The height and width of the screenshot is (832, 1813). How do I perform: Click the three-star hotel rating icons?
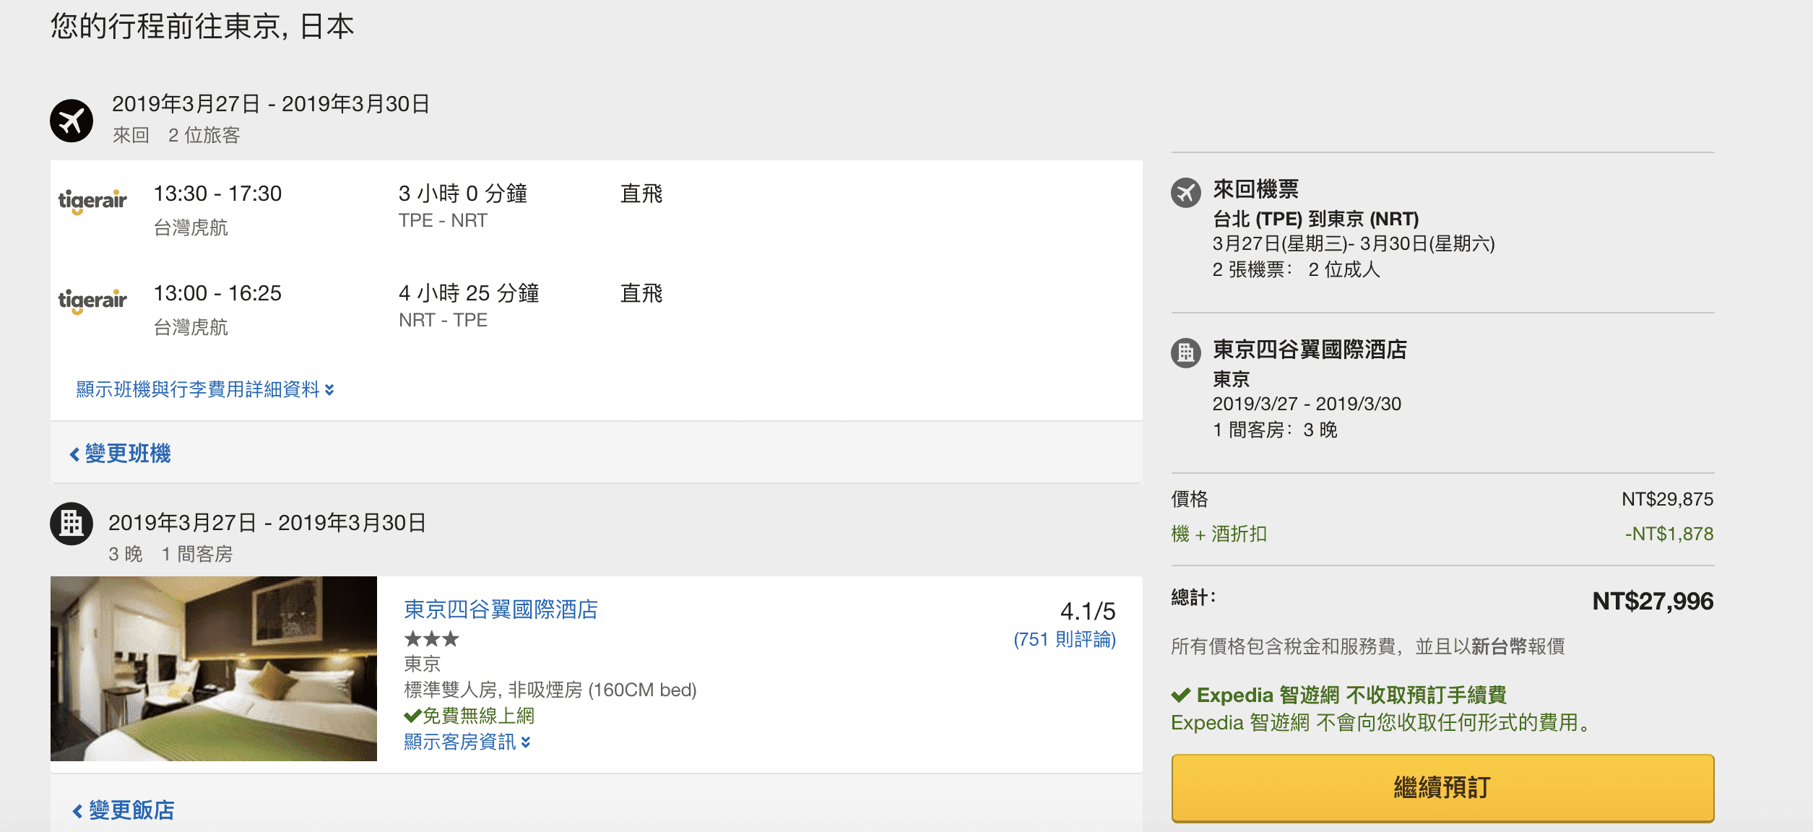coord(432,638)
